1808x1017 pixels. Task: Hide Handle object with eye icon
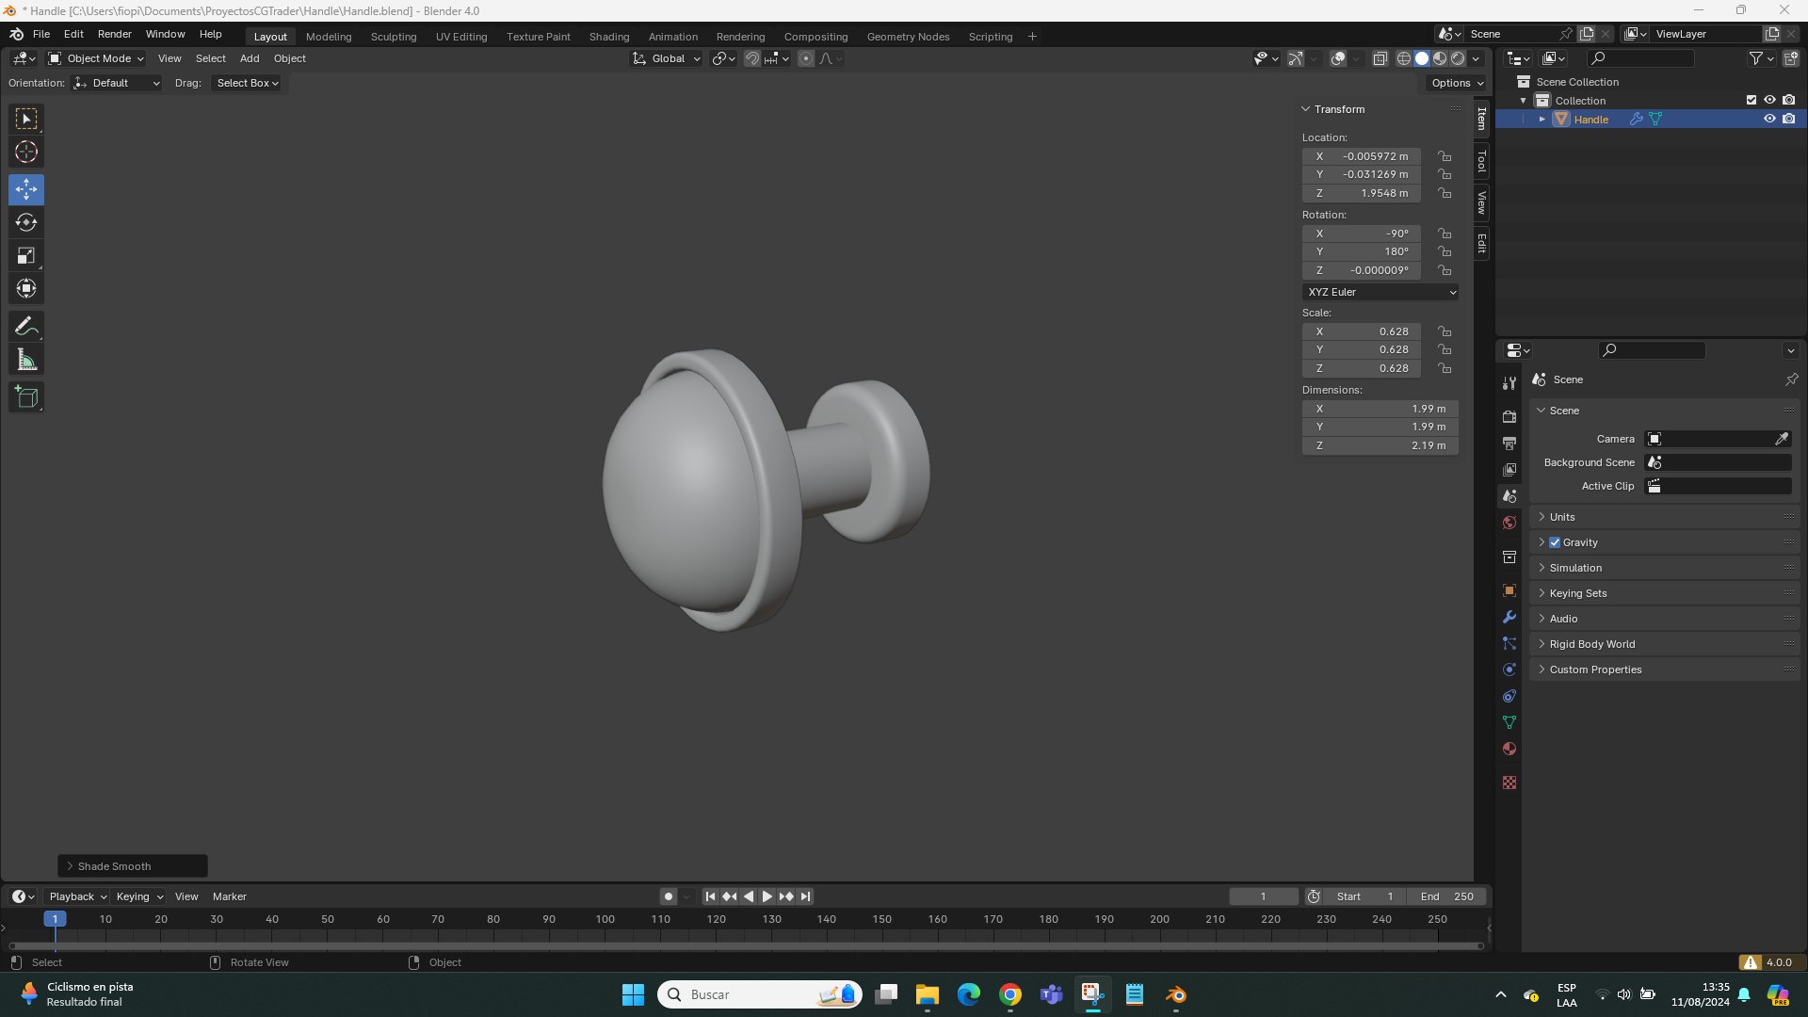[x=1769, y=119]
